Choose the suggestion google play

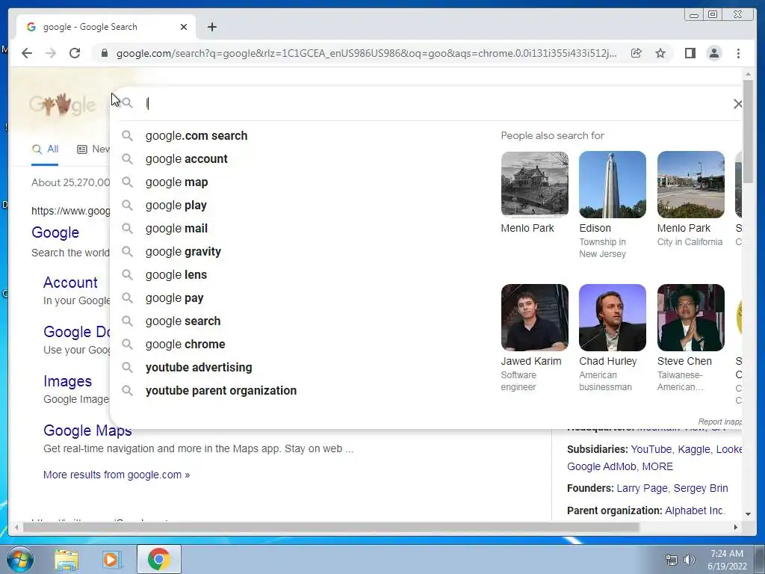pos(176,205)
